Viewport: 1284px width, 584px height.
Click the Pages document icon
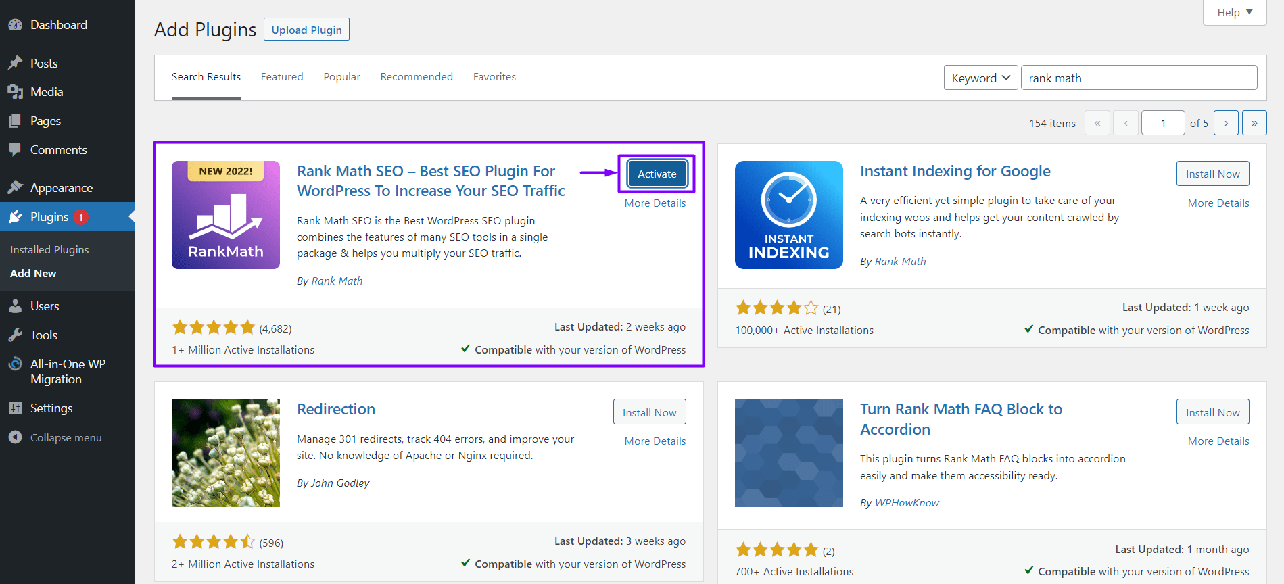point(15,121)
